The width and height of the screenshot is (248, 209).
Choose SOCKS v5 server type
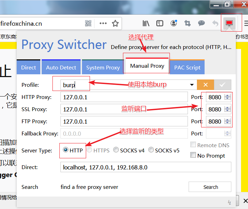[x=151, y=150]
